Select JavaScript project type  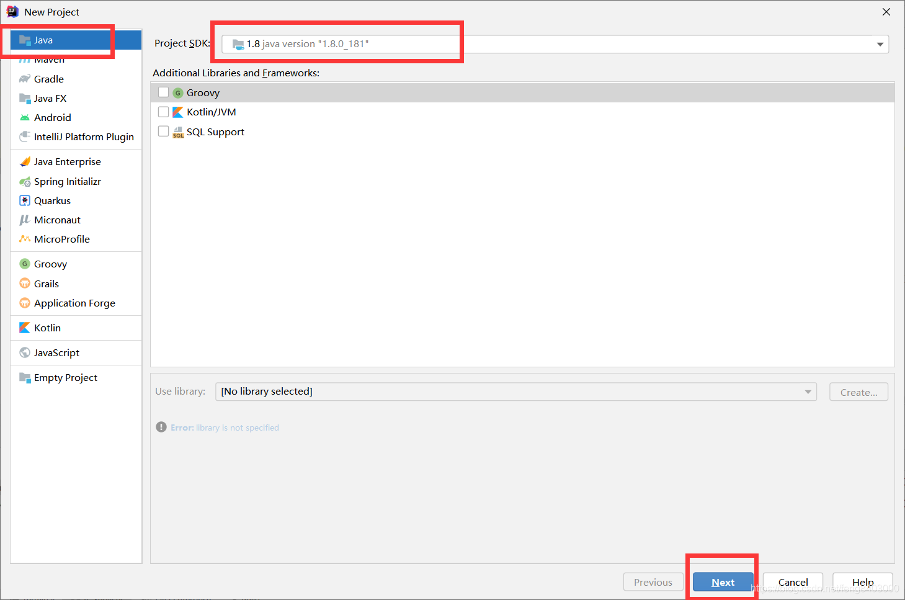click(76, 352)
